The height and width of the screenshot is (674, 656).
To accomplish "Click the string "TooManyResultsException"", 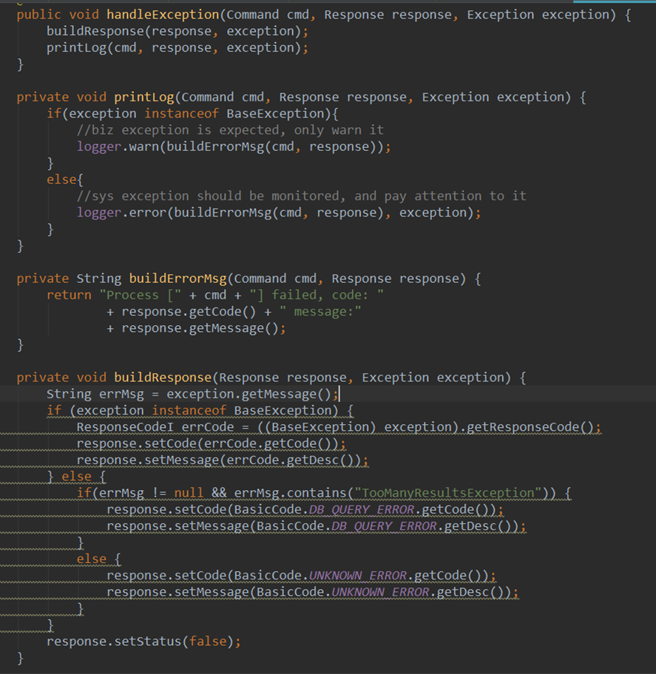I will tap(449, 493).
